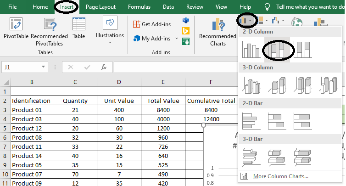Click Get Add-ins

coord(152,24)
